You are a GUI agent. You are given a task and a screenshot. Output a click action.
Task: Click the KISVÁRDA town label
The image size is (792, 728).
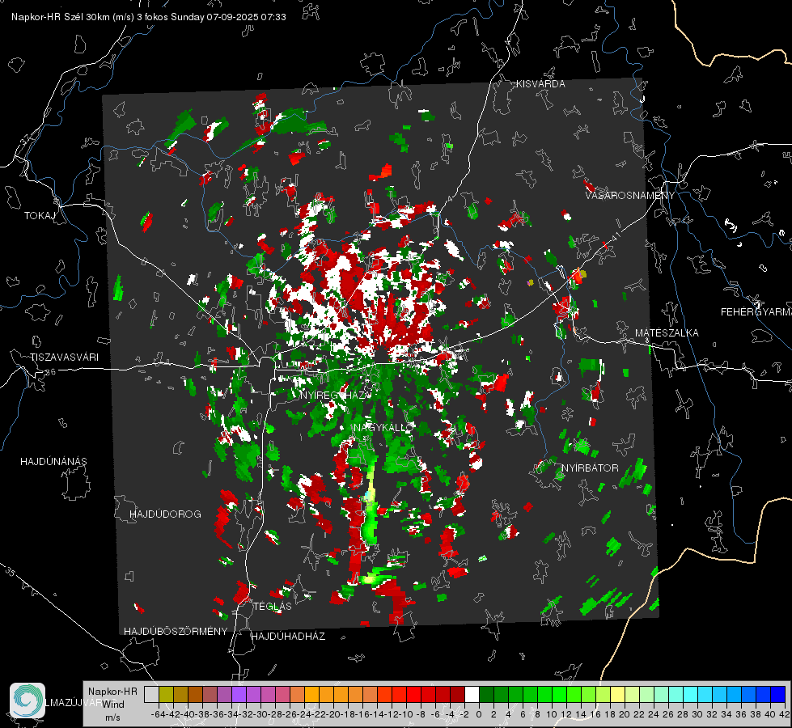point(540,84)
